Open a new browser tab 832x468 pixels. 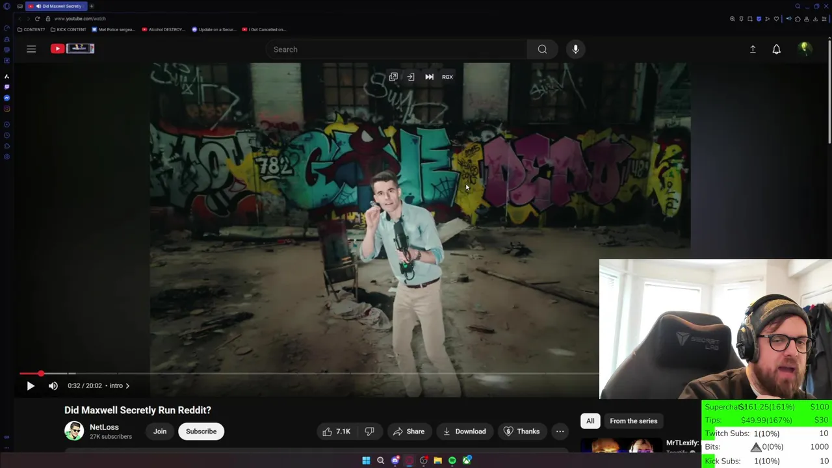click(92, 6)
